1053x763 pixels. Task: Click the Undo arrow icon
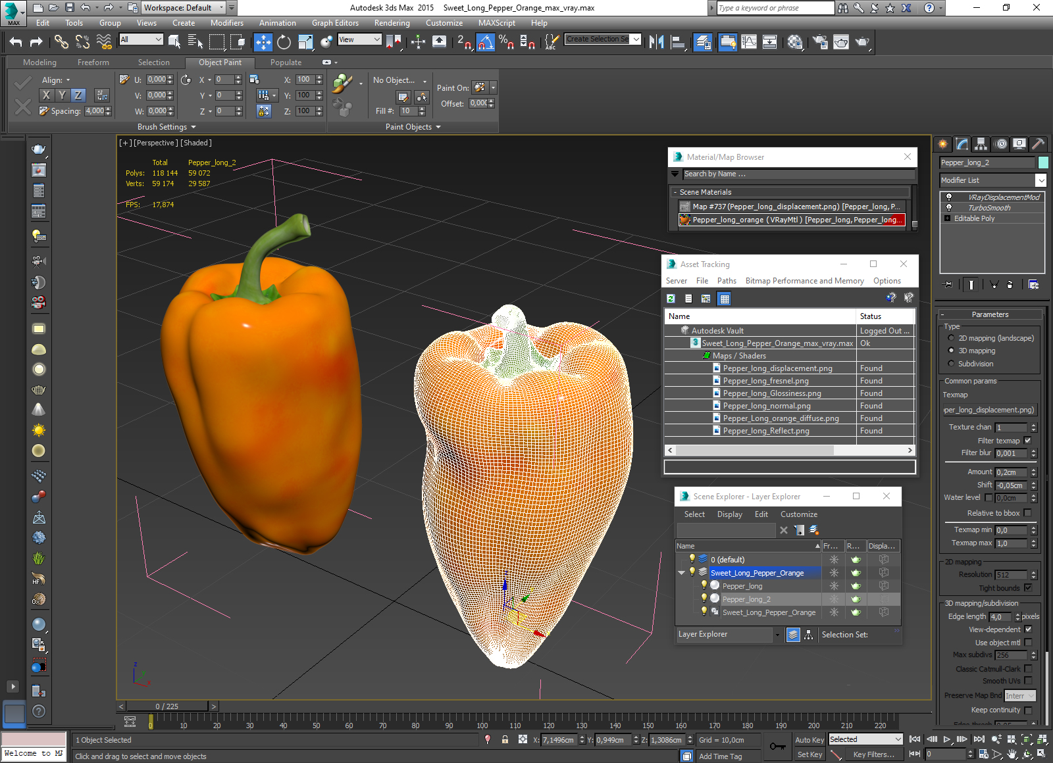tap(16, 42)
